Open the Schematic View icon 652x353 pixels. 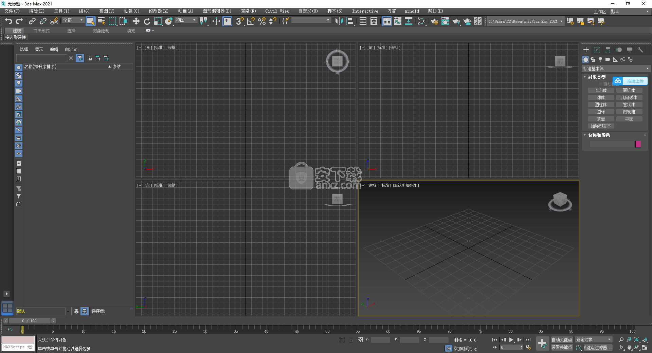[409, 21]
